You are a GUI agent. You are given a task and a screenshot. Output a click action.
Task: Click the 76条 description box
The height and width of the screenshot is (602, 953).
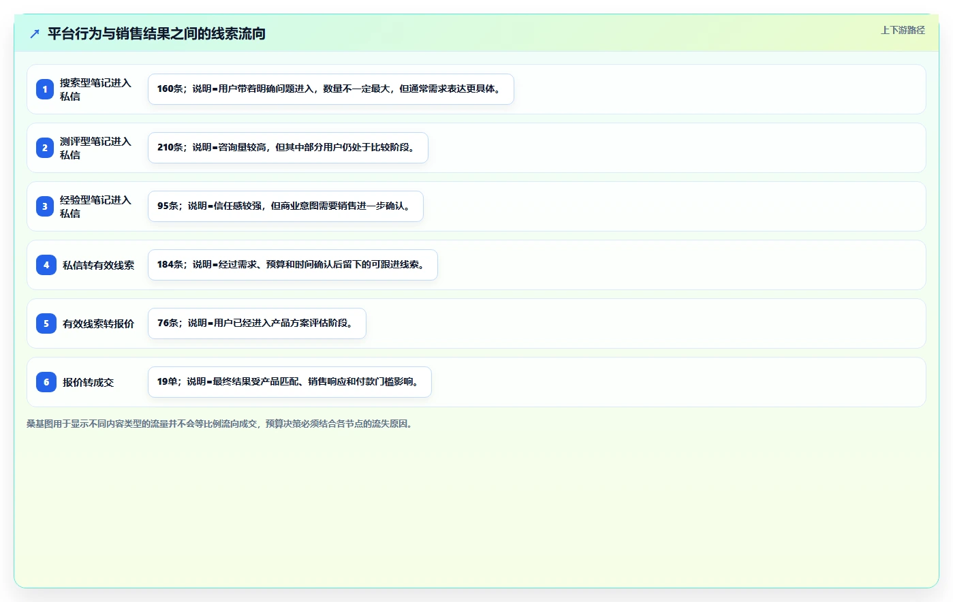pos(257,323)
